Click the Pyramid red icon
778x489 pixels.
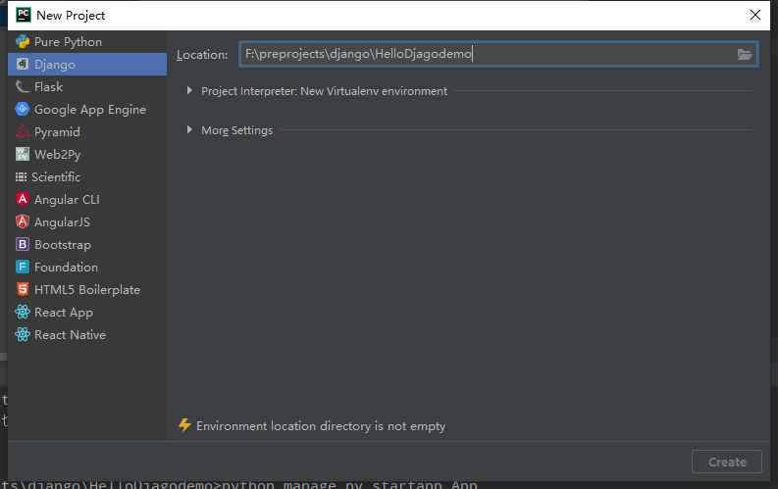pyautogui.click(x=23, y=131)
